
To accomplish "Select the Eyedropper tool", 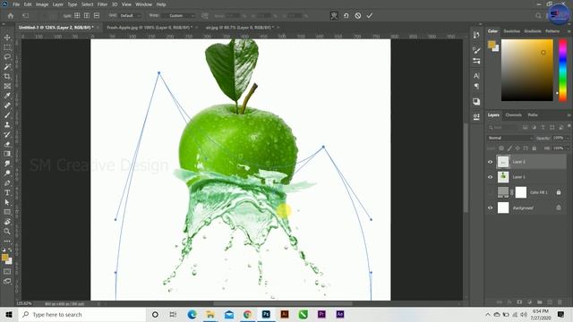I will pos(7,96).
